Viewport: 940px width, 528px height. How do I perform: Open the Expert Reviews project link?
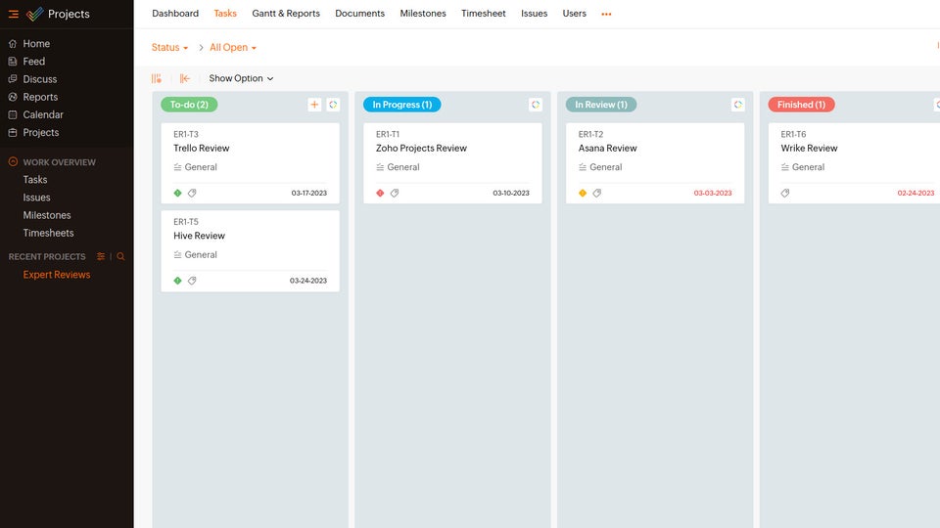[57, 275]
